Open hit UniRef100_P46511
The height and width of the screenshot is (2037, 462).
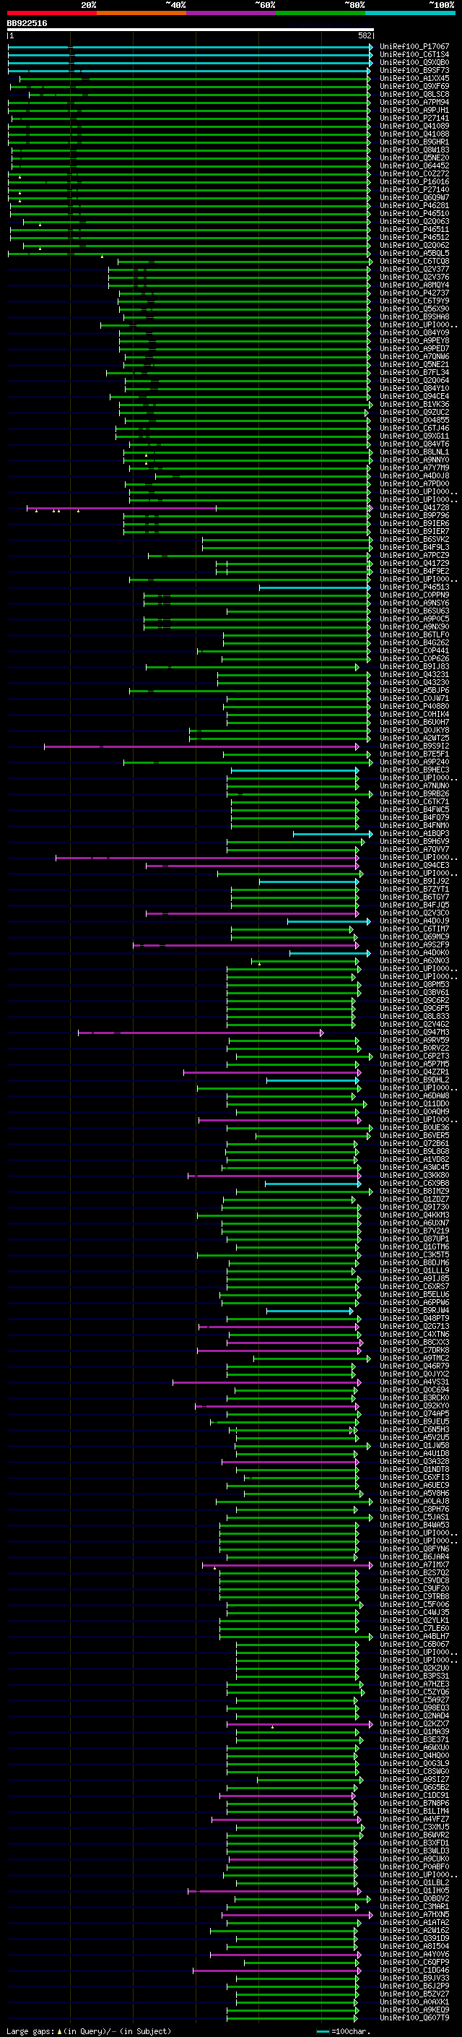(x=414, y=229)
